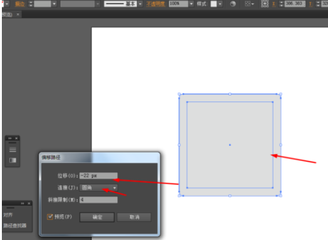Open the 连接(J) joins dropdown
Image resolution: width=328 pixels, height=240 pixels.
(x=98, y=187)
